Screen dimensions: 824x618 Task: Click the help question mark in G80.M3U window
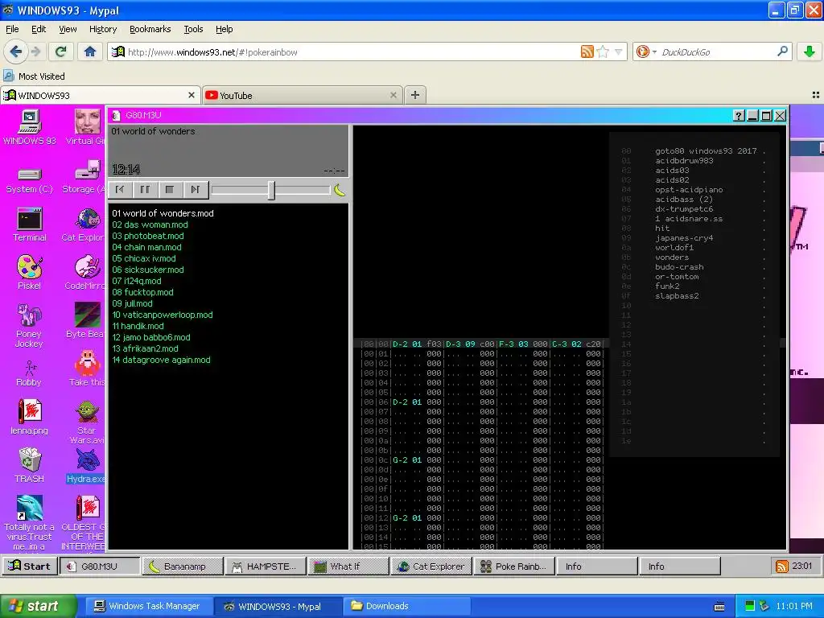click(739, 116)
